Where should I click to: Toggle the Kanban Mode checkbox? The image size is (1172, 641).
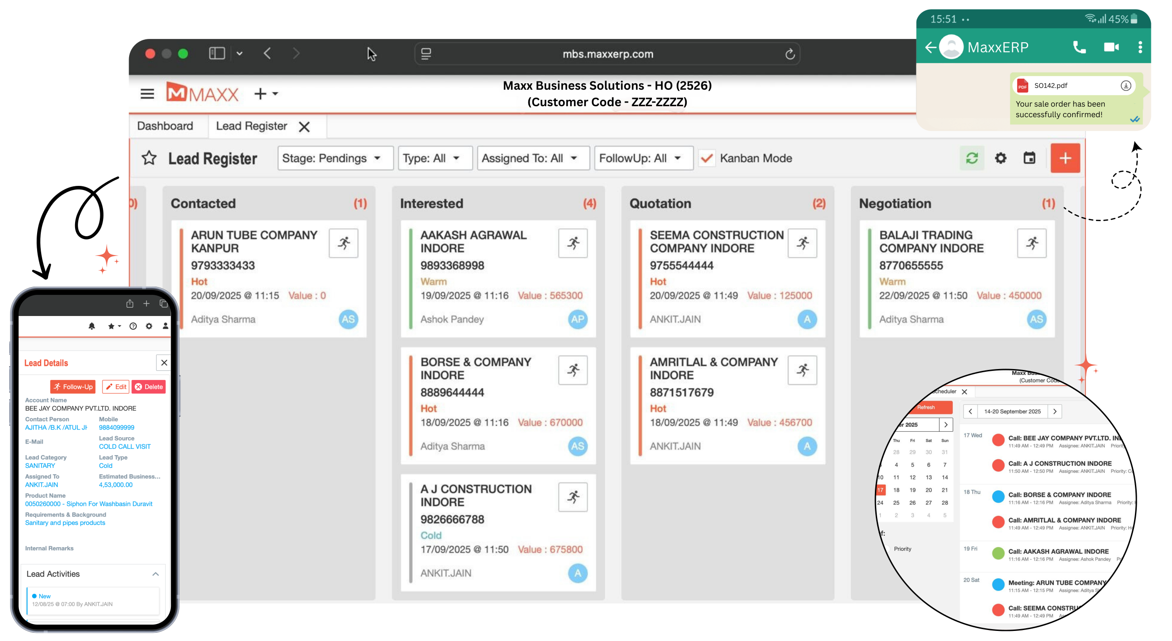click(706, 158)
